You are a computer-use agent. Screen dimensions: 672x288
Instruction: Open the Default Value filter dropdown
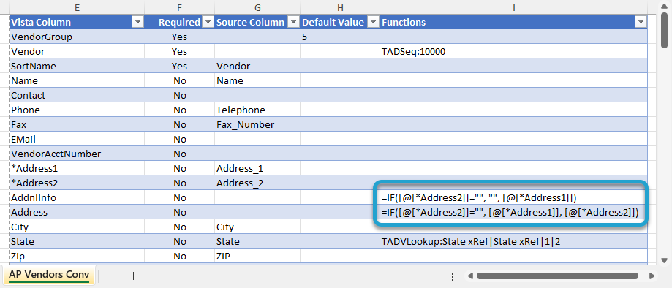[373, 22]
